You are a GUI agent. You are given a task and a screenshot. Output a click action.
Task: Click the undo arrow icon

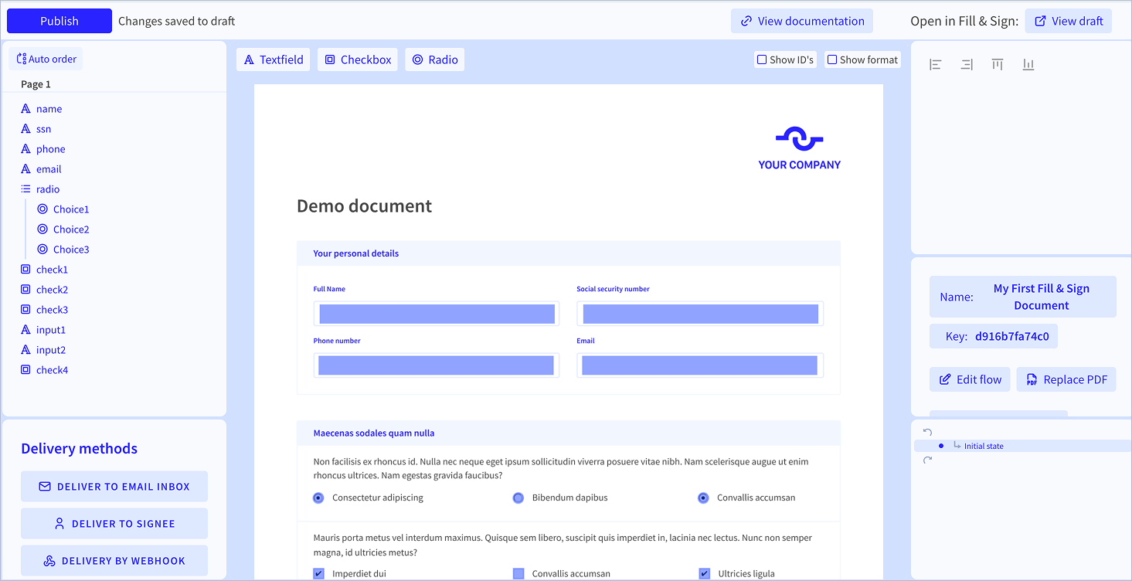[x=928, y=433]
